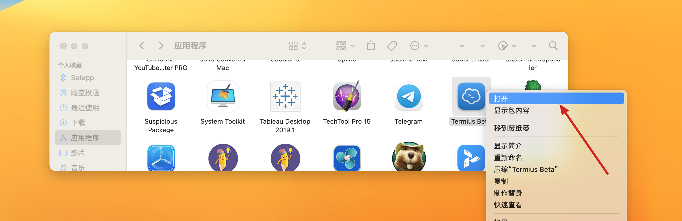
Task: Expand the group-by grid dropdown
Action: point(345,46)
